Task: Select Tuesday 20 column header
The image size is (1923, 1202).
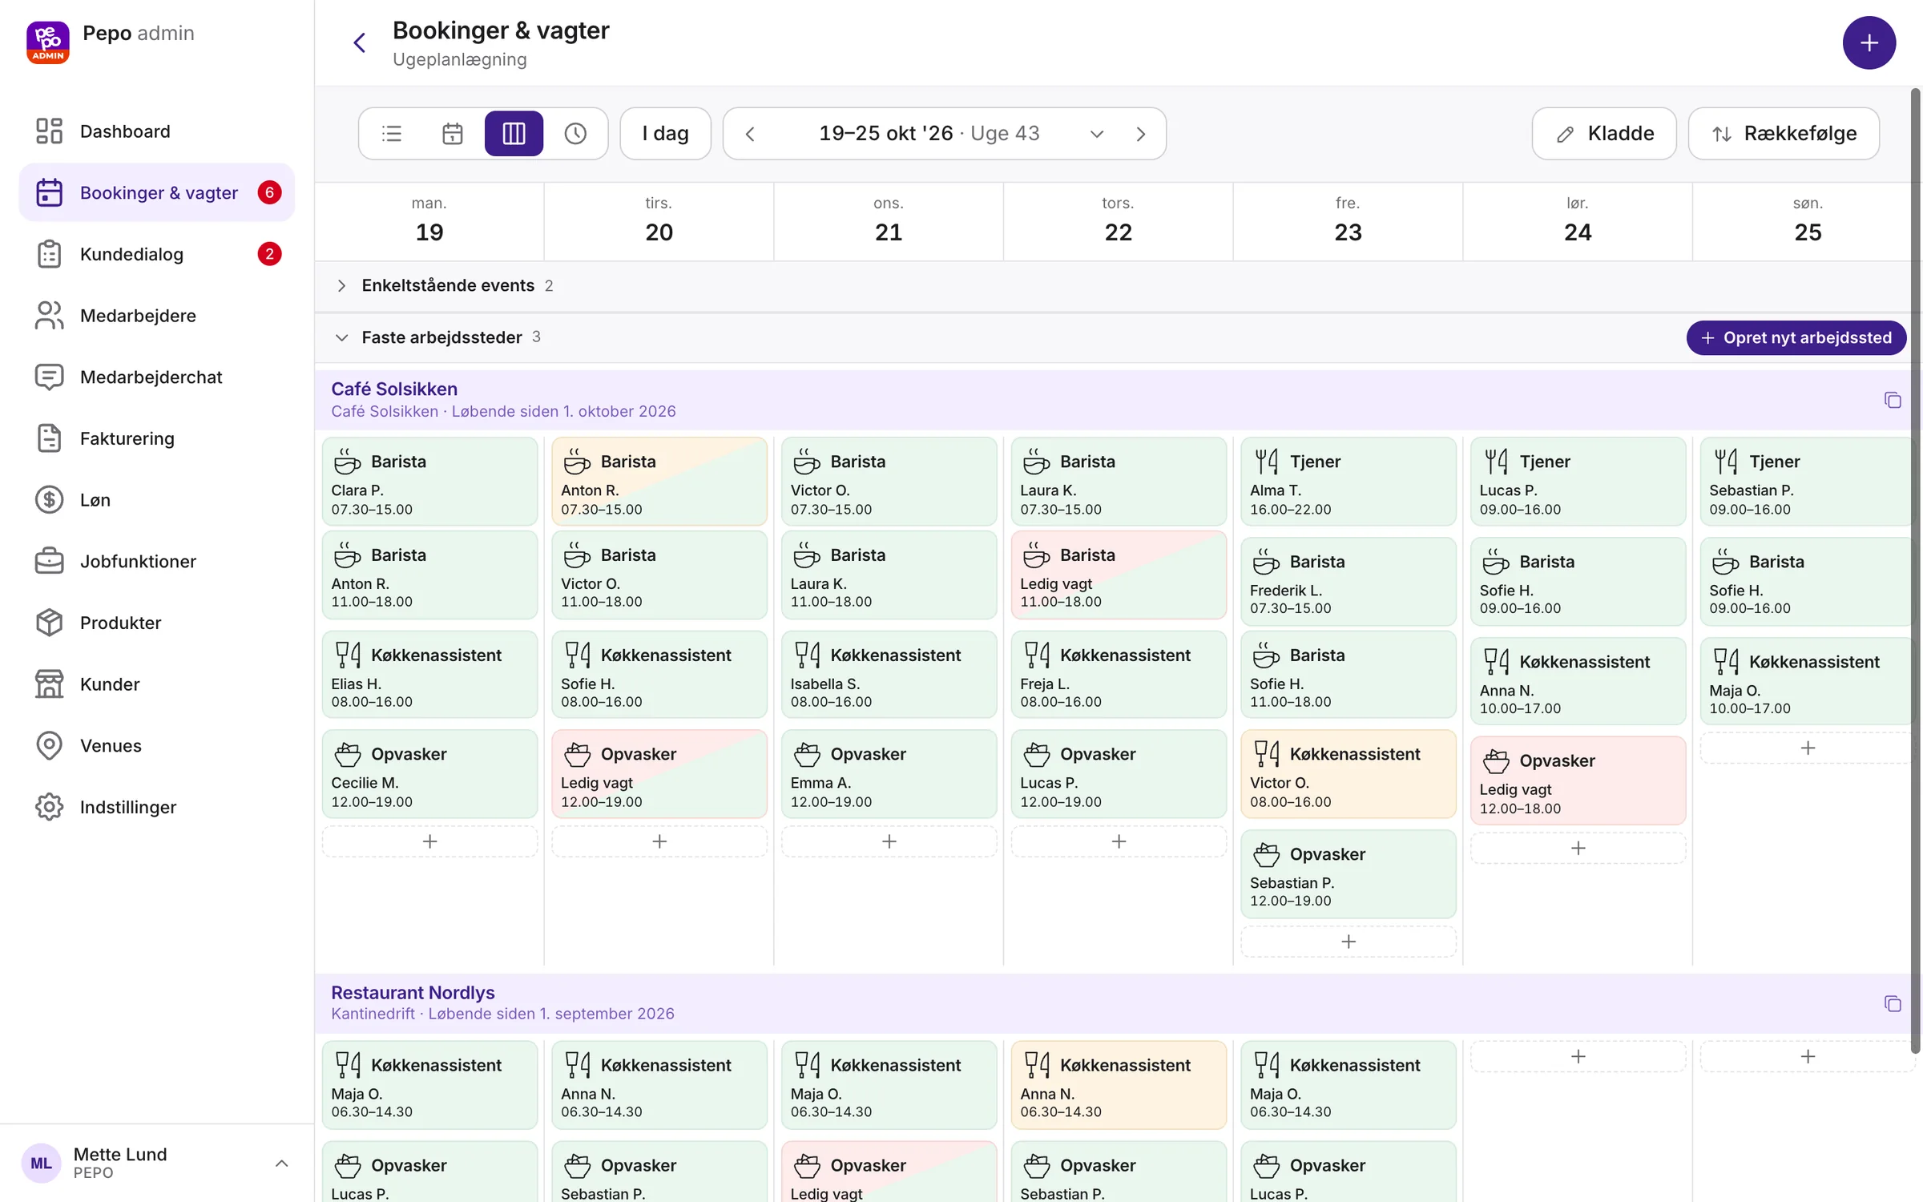Action: pyautogui.click(x=659, y=220)
